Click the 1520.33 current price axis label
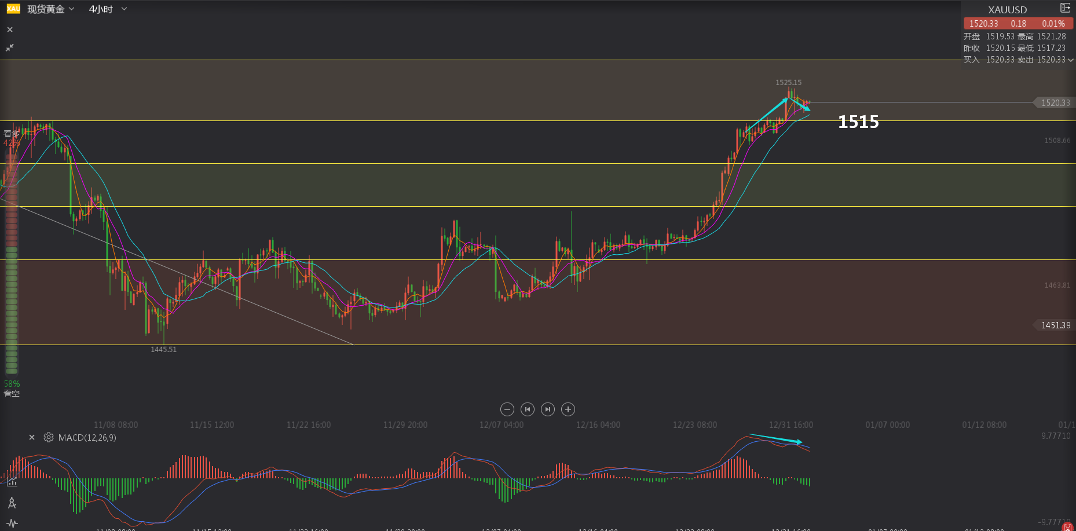Screen dimensions: 1076x531 [x=1055, y=103]
